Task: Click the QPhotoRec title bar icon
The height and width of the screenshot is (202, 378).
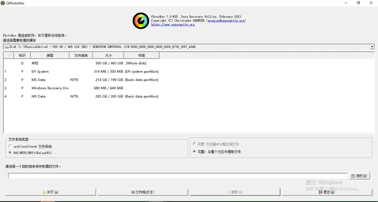Action: coord(3,3)
